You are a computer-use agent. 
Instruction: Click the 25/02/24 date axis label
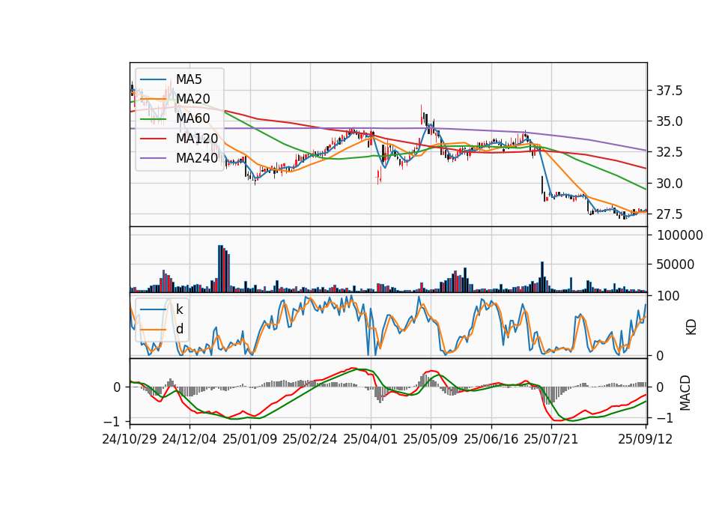310,439
